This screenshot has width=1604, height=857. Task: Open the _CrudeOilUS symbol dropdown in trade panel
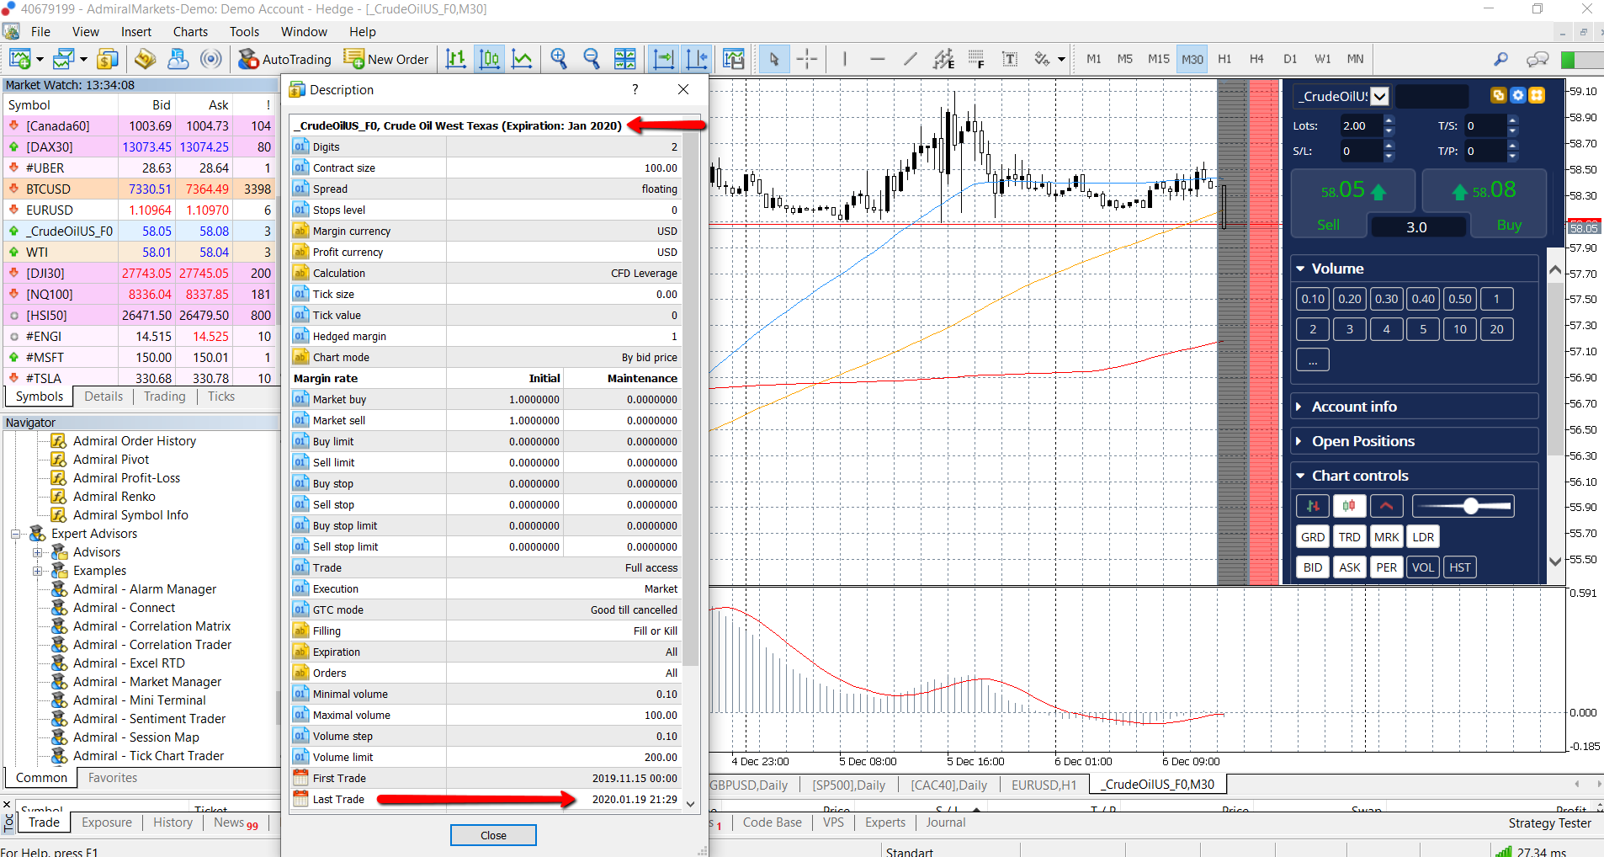pos(1380,96)
